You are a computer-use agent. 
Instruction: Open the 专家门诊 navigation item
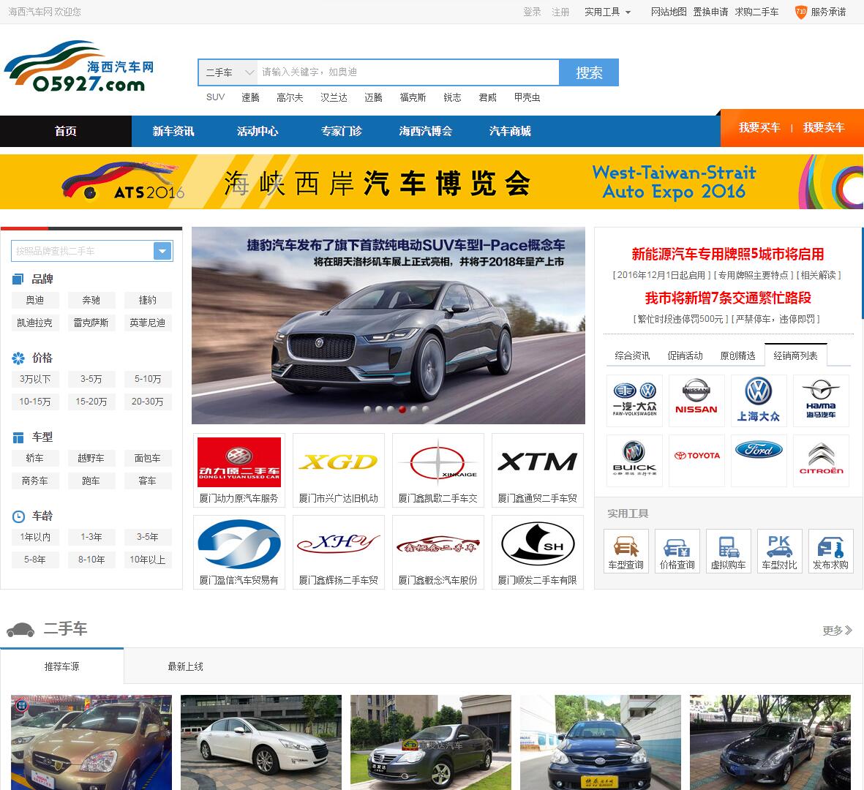[342, 131]
